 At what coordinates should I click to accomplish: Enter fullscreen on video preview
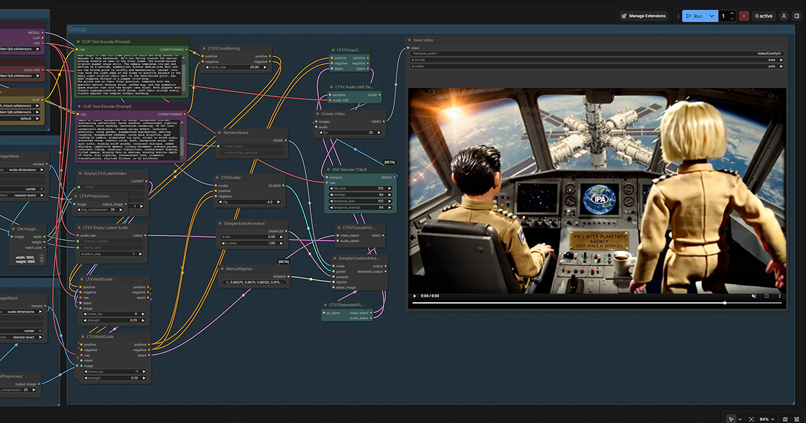[x=767, y=296]
